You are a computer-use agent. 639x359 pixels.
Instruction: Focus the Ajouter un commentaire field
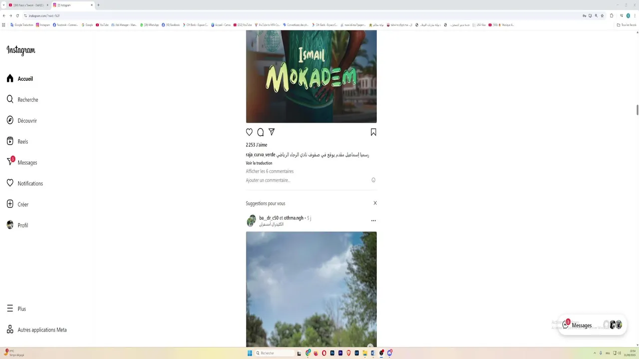pos(307,180)
